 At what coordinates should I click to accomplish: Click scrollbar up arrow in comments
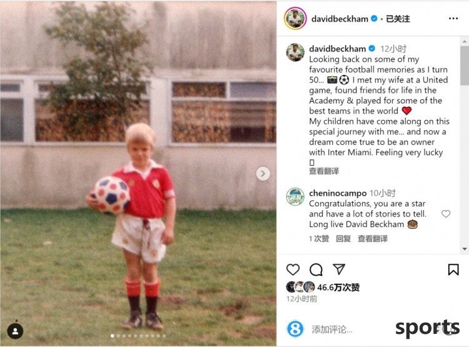(465, 41)
